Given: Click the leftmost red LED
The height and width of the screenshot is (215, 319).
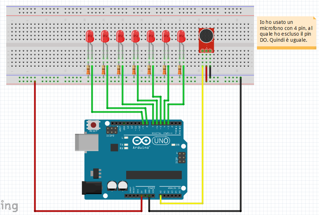Looking at the screenshot, I should coord(90,36).
